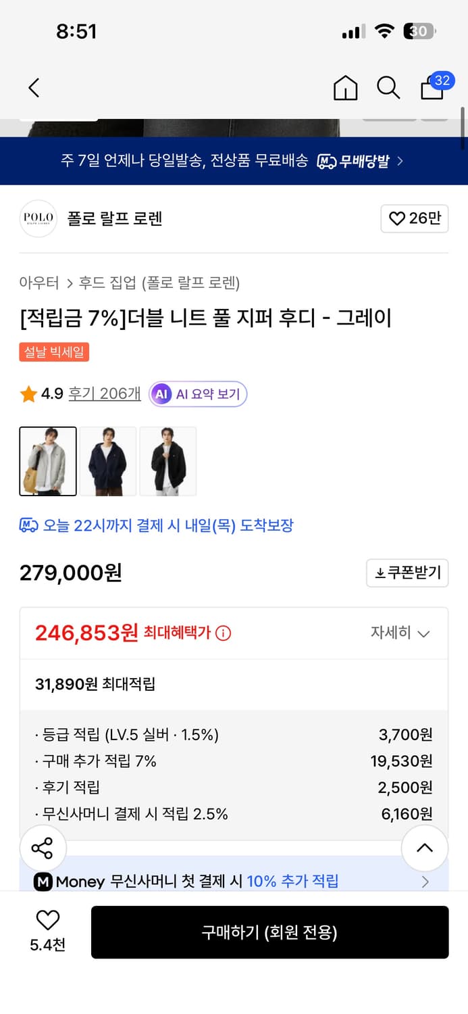The width and height of the screenshot is (468, 1014).
Task: Tap the AI 요약 보기 pill button
Action: [197, 393]
